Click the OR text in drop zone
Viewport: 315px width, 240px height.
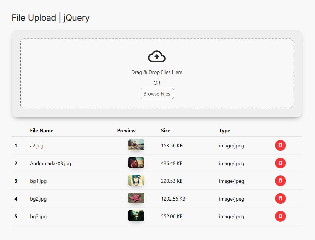pos(157,83)
